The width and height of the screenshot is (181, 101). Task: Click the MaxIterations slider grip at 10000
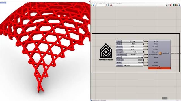(x=131, y=55)
